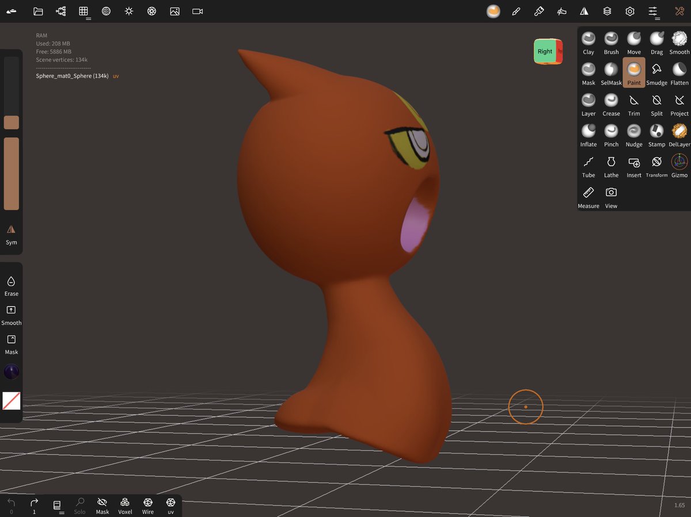Open the background image menu
The height and width of the screenshot is (517, 691).
click(174, 11)
